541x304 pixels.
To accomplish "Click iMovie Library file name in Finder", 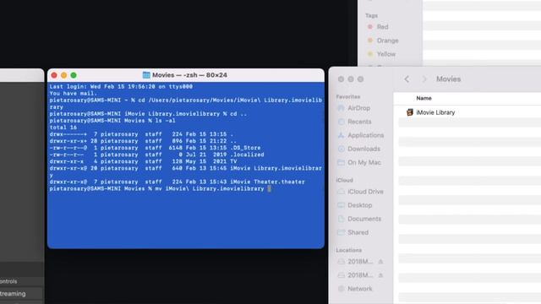I will pyautogui.click(x=435, y=112).
